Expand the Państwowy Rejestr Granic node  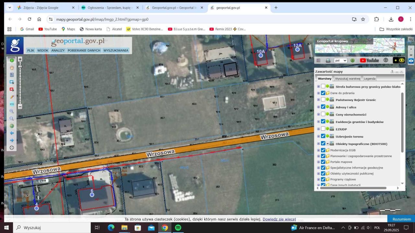(x=318, y=100)
